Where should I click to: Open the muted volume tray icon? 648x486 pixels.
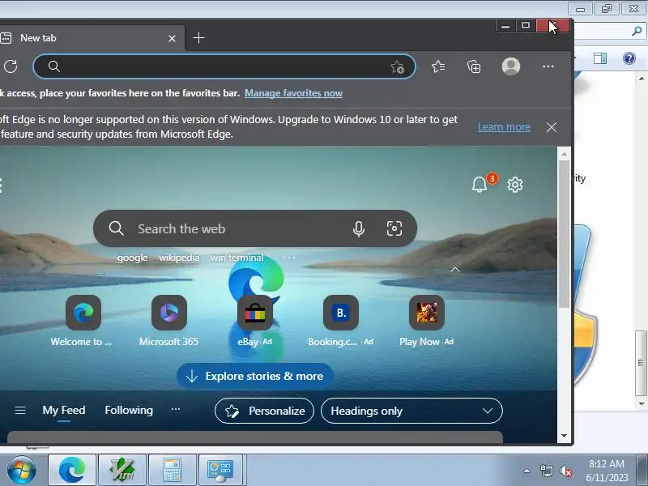(565, 471)
